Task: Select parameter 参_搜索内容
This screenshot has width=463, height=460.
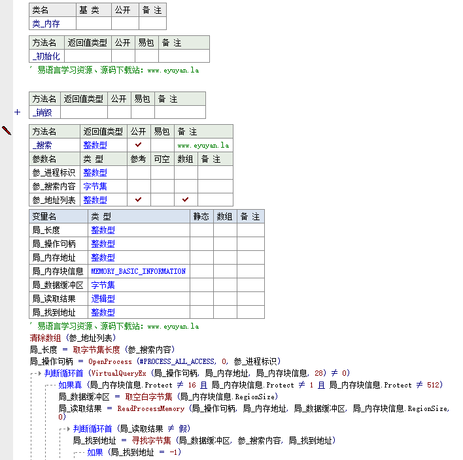Action: pyautogui.click(x=55, y=186)
